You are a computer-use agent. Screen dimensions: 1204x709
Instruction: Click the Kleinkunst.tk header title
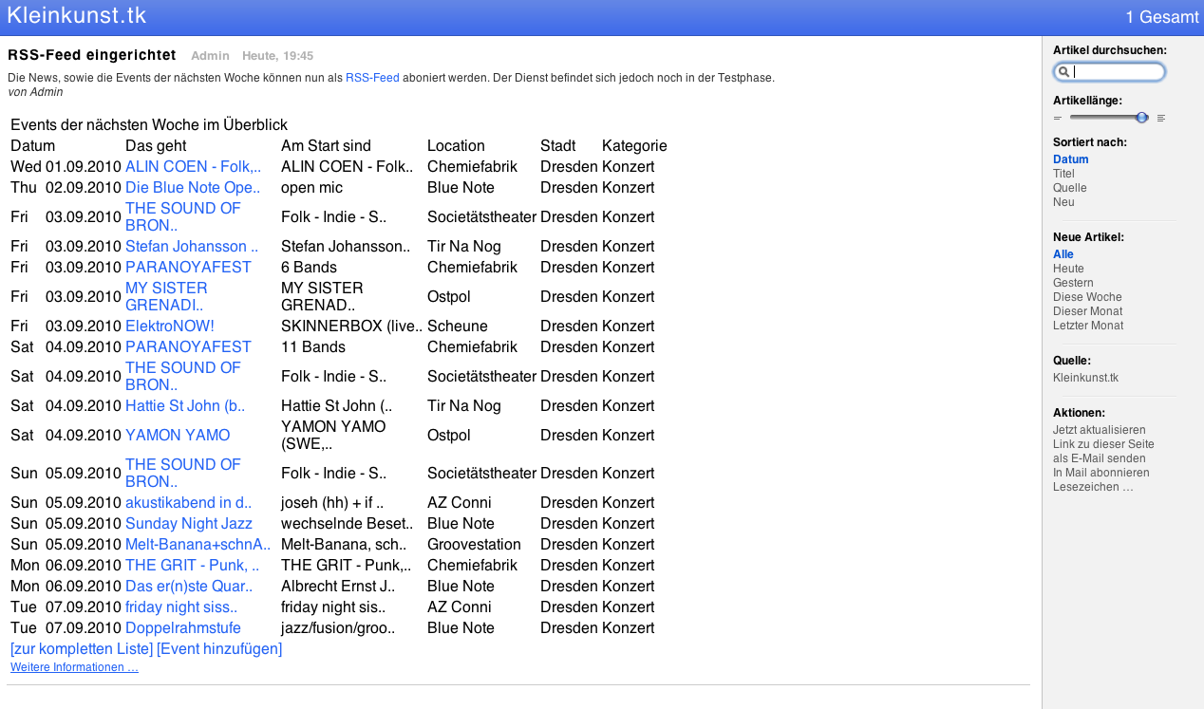point(77,16)
